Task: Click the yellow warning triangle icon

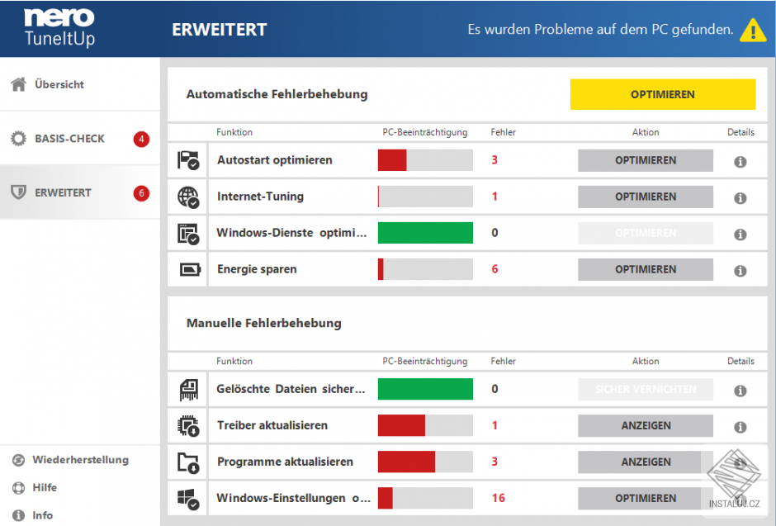Action: pos(753,30)
